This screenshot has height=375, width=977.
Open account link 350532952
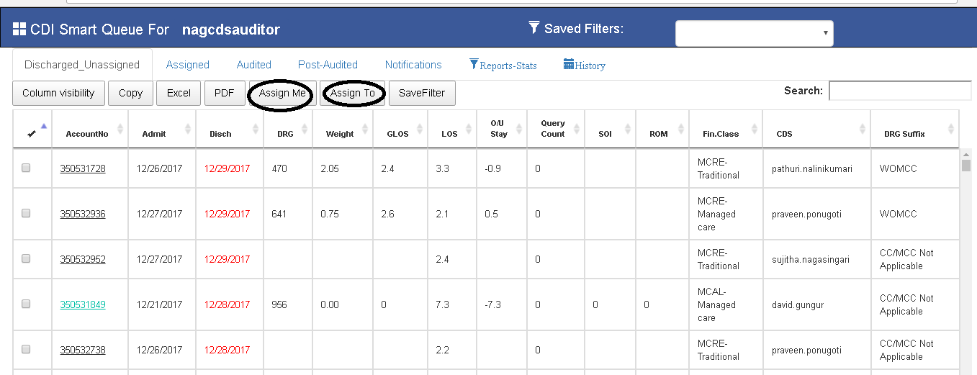(83, 259)
